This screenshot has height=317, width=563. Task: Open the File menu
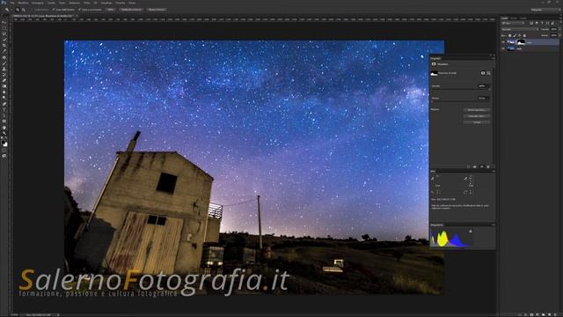(x=11, y=3)
